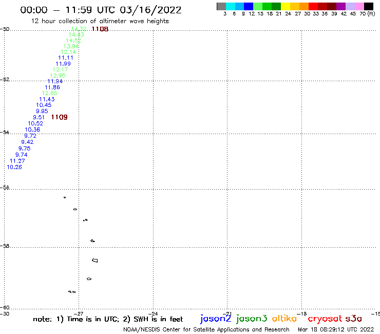Click the wave height value 9.51
380x334 pixels.
[39, 117]
